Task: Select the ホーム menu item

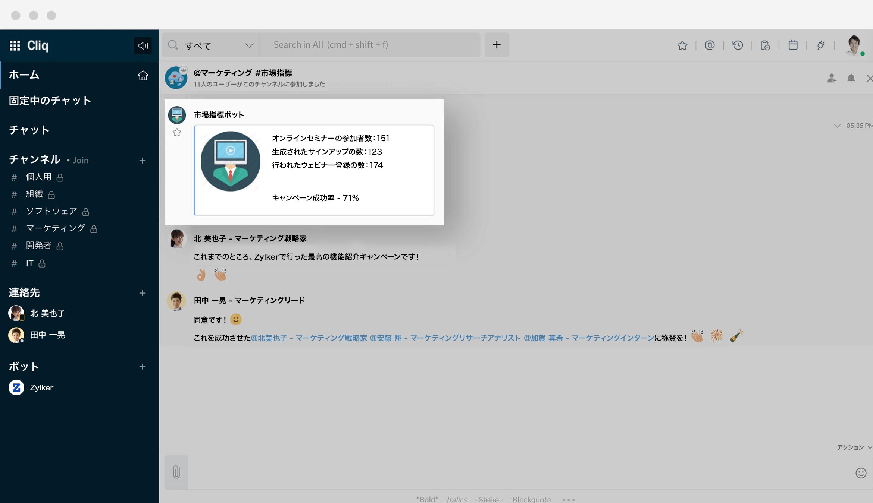Action: click(x=24, y=75)
